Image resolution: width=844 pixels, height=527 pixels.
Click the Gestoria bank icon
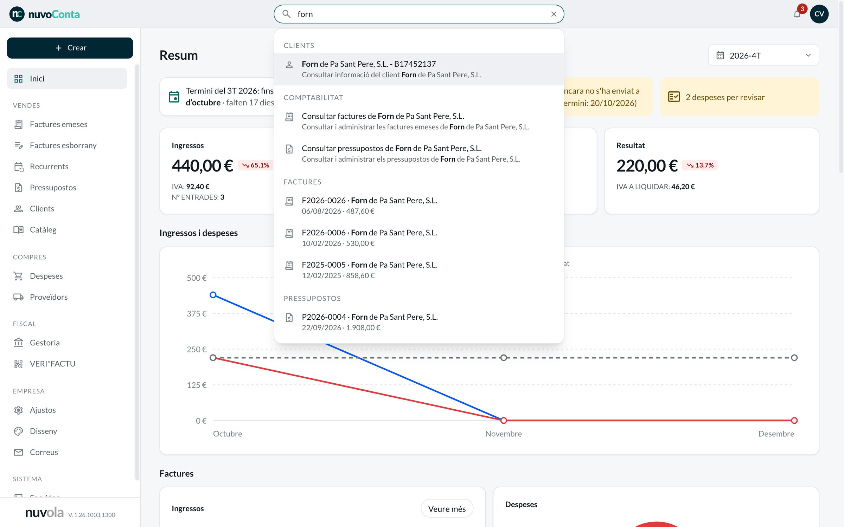(18, 343)
